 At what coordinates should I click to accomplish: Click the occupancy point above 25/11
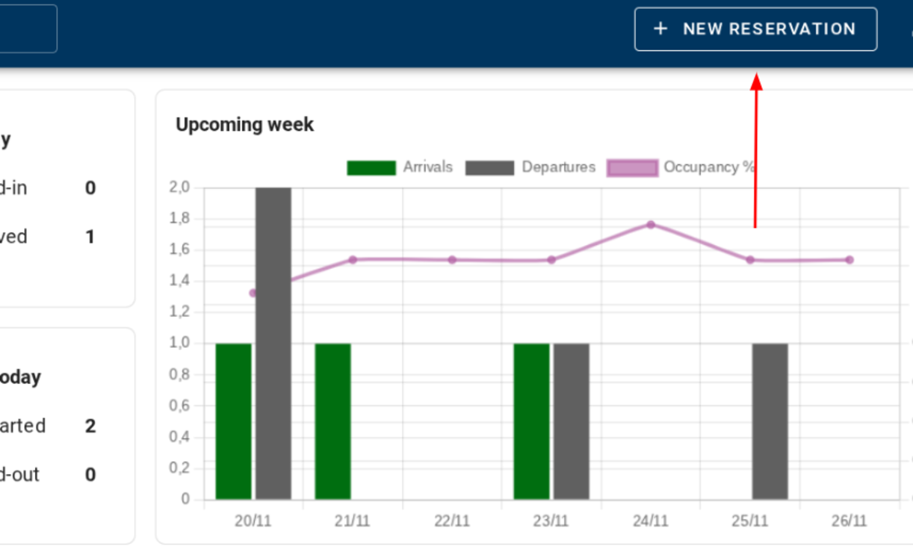[x=750, y=260]
